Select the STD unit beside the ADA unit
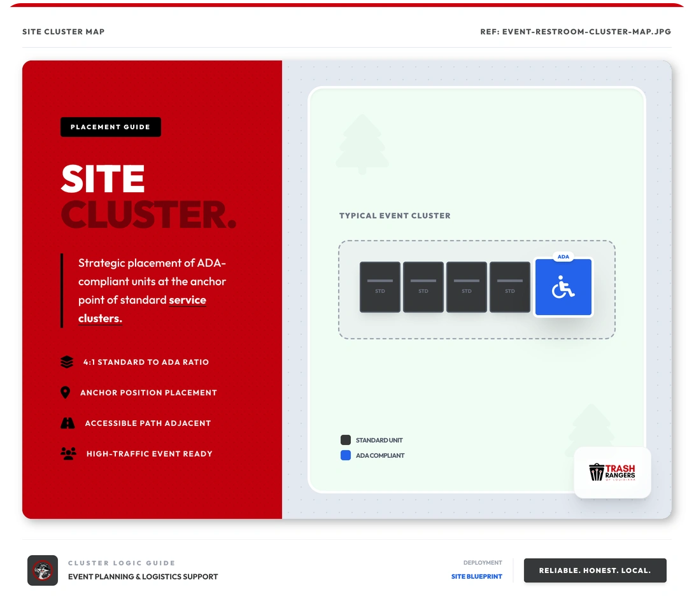 click(509, 287)
